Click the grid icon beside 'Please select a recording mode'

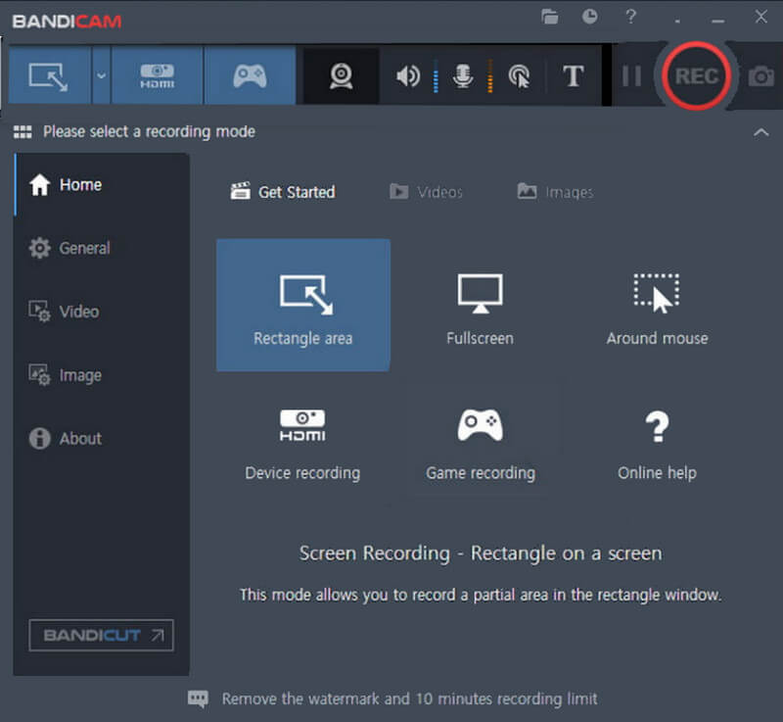click(23, 132)
